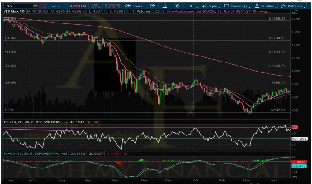This screenshot has height=184, width=312.
Task: Open the Style menu
Action: tap(210, 6)
